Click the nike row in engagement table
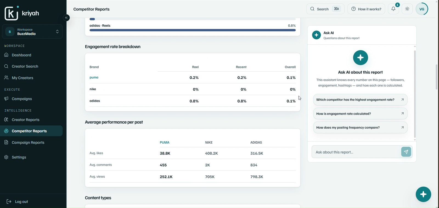 [x=192, y=89]
